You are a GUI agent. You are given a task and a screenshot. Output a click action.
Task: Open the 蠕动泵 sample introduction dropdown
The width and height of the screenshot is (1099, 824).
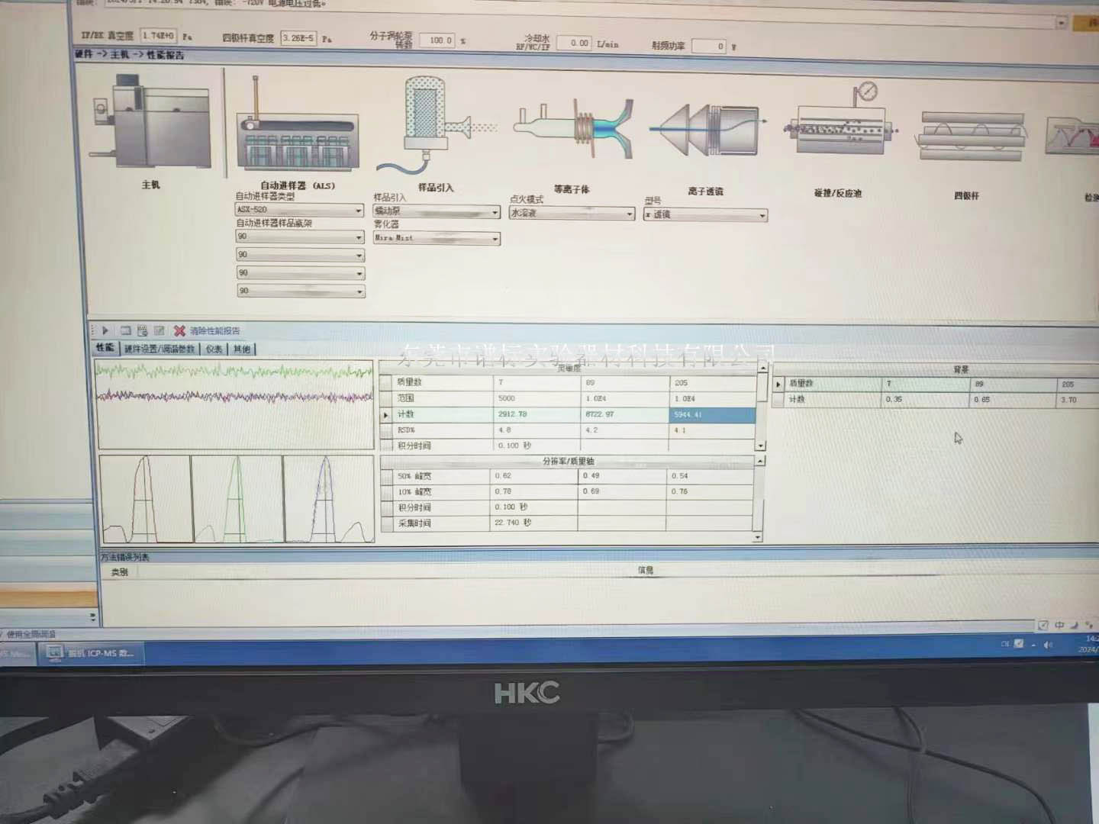click(x=495, y=212)
